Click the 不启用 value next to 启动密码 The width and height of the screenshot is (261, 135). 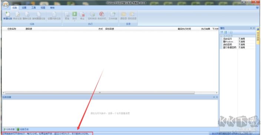(241, 44)
